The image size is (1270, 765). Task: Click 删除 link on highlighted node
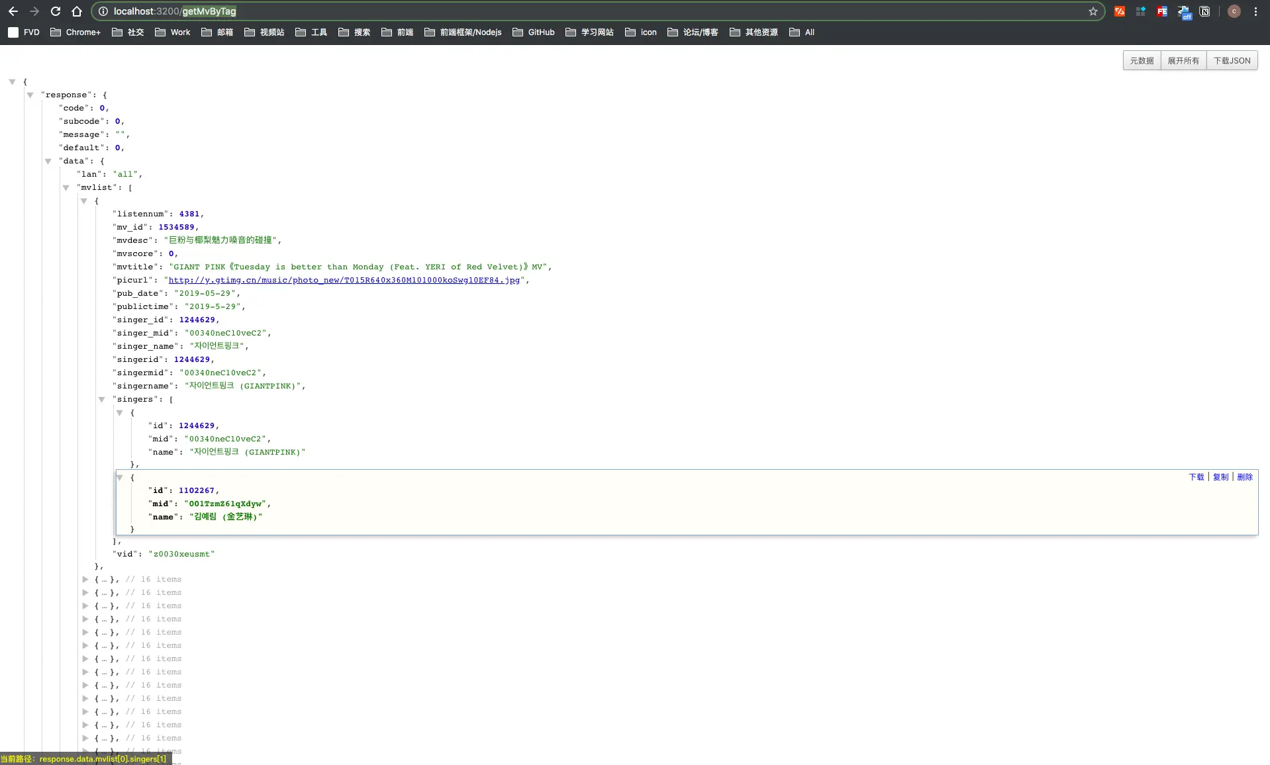[1245, 477]
